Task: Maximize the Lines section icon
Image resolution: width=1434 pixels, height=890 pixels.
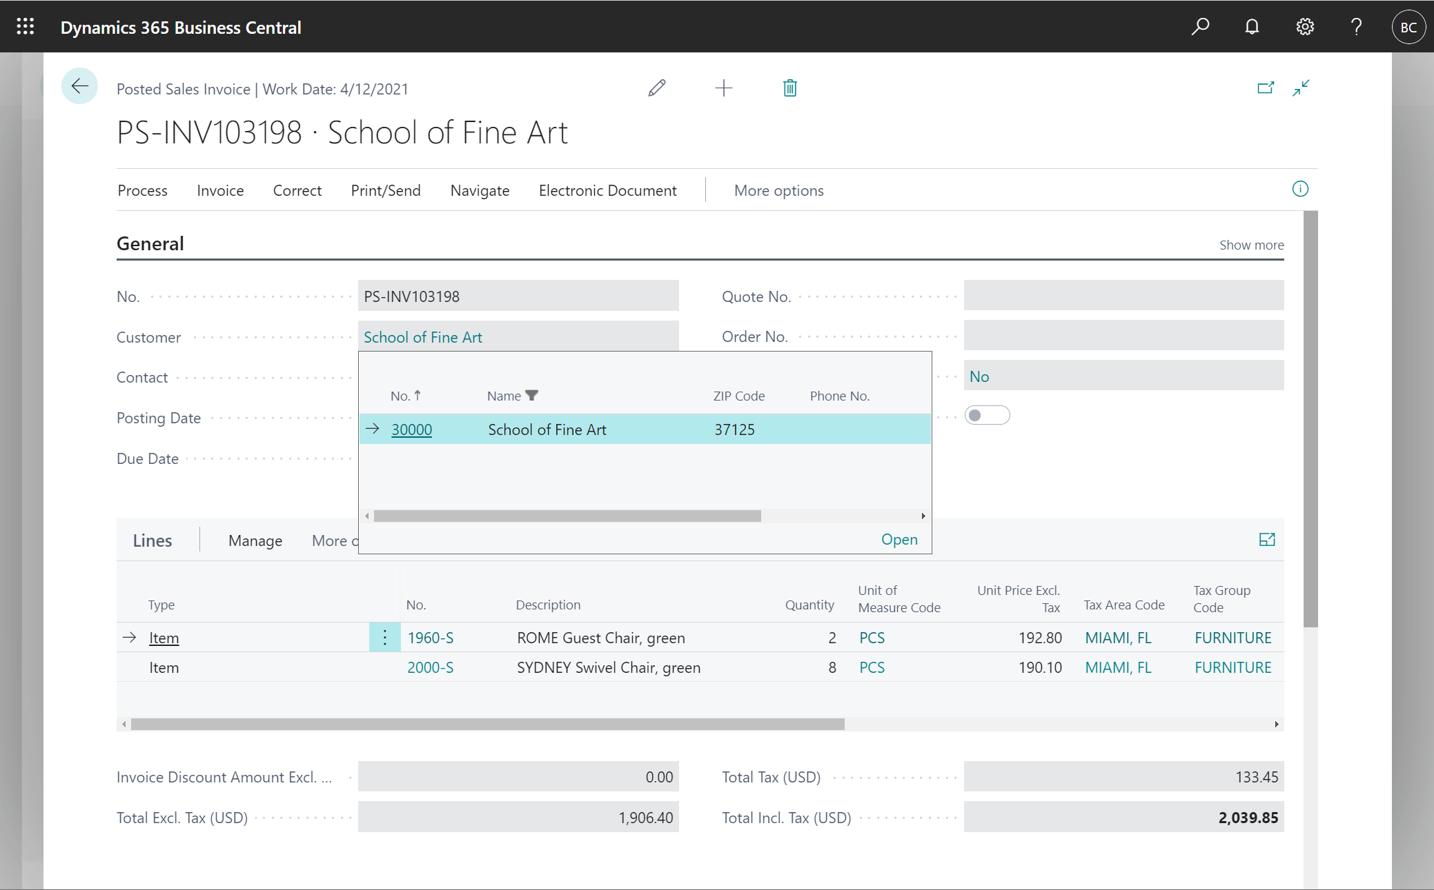Action: (x=1267, y=540)
